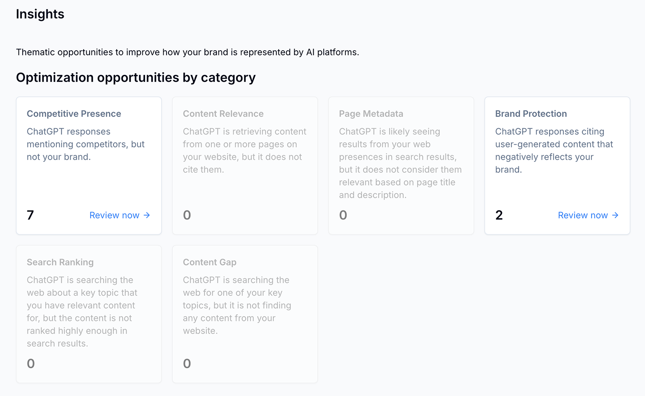
Task: Select the Competitive Presence card title
Action: 74,114
